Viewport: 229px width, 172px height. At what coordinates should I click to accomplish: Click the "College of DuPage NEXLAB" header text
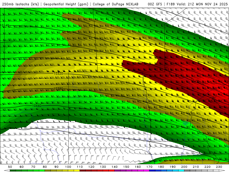point(116,4)
